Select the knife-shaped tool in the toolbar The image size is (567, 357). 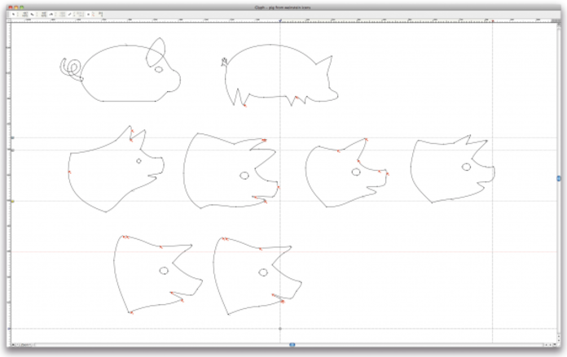(x=32, y=14)
